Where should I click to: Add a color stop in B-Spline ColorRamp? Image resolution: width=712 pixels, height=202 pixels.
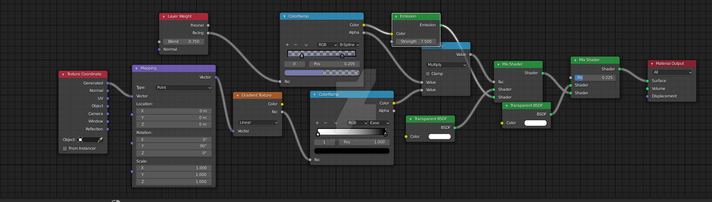288,45
